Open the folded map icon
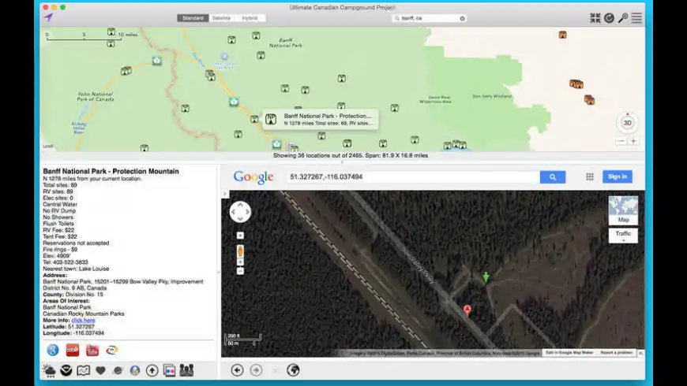The image size is (687, 386). (x=83, y=371)
